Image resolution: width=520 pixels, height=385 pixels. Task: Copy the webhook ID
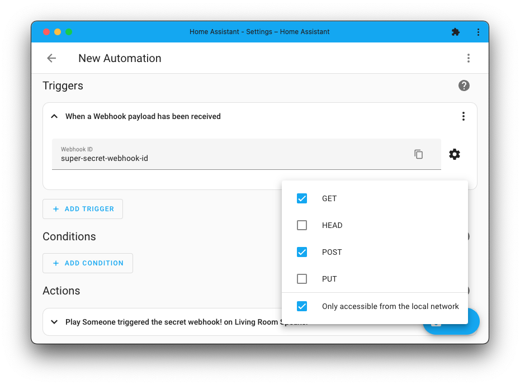(x=418, y=154)
